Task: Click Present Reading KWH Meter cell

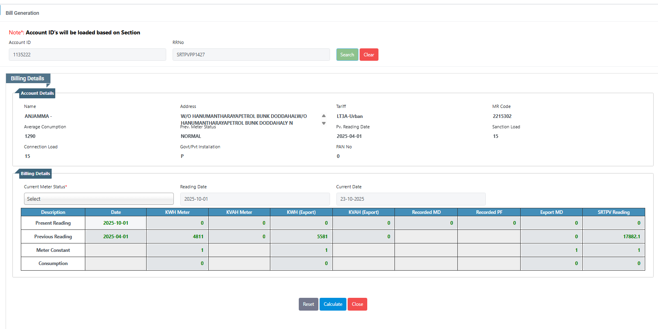Action: coord(177,223)
